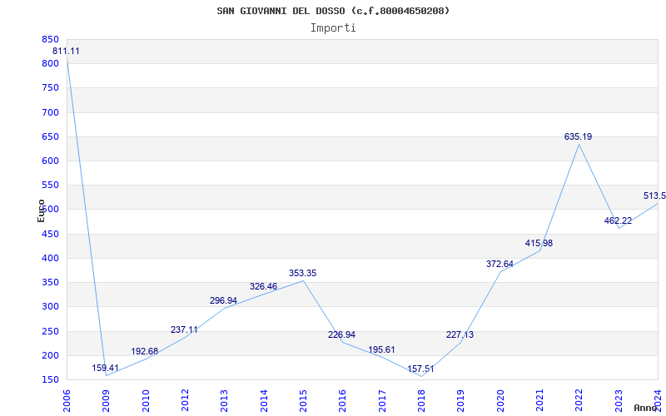
Task: Click the 800 y-axis tick label
Action: 50,64
